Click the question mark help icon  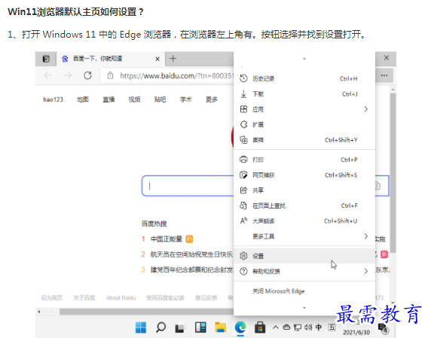[x=243, y=271]
